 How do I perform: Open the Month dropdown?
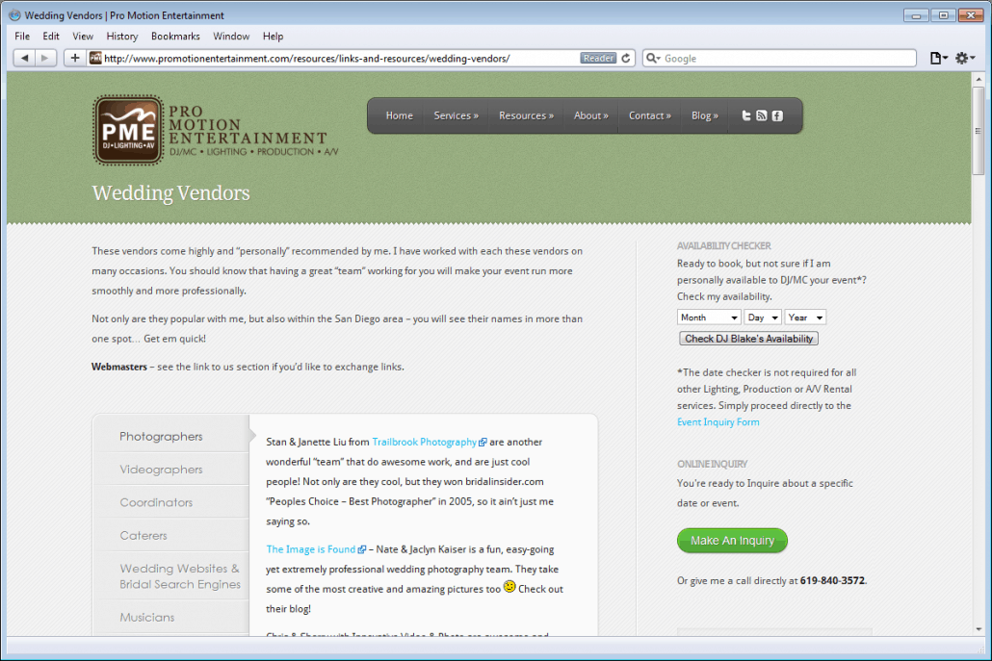pos(708,318)
